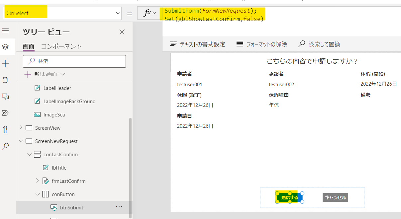Select LabelHeader in the tree

click(x=57, y=88)
